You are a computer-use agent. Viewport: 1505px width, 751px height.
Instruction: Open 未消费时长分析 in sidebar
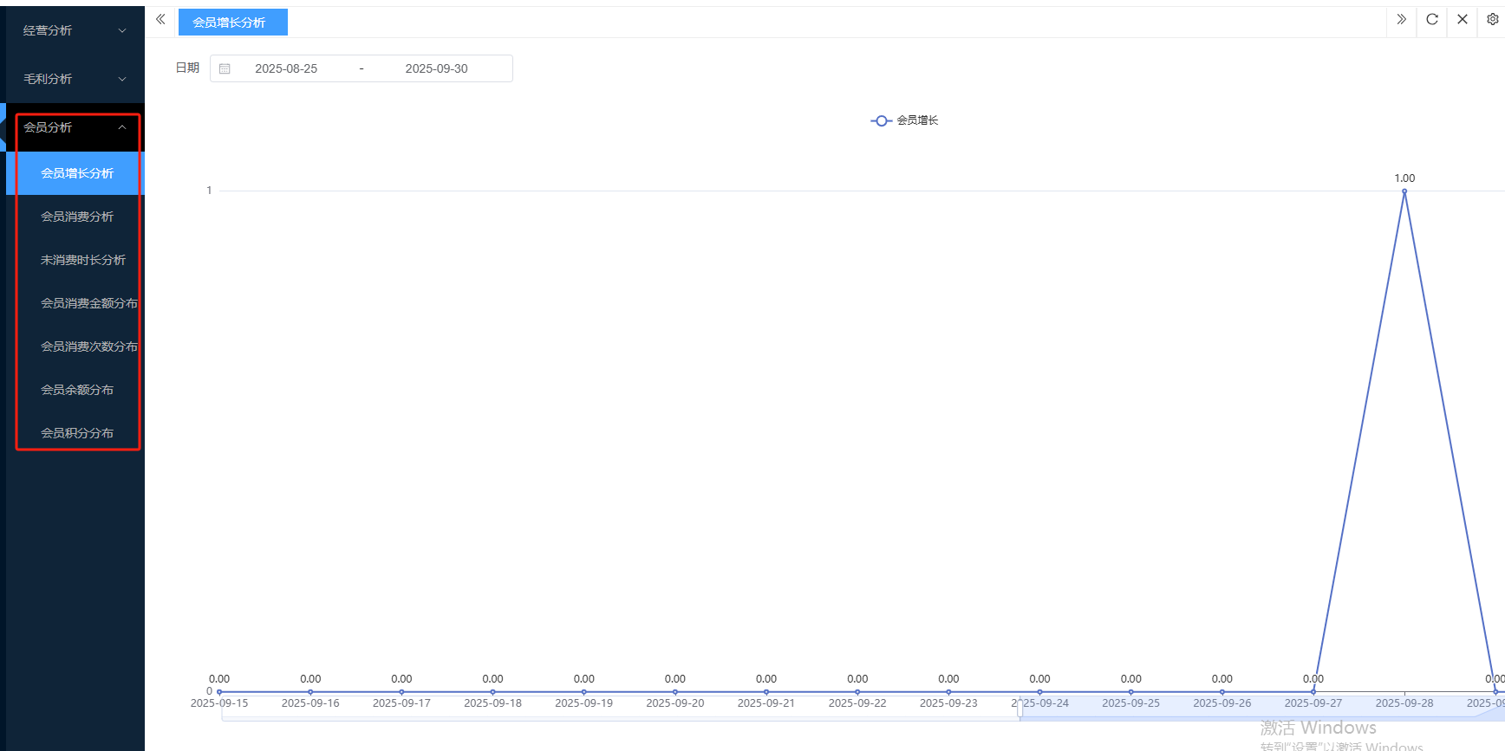pyautogui.click(x=83, y=260)
